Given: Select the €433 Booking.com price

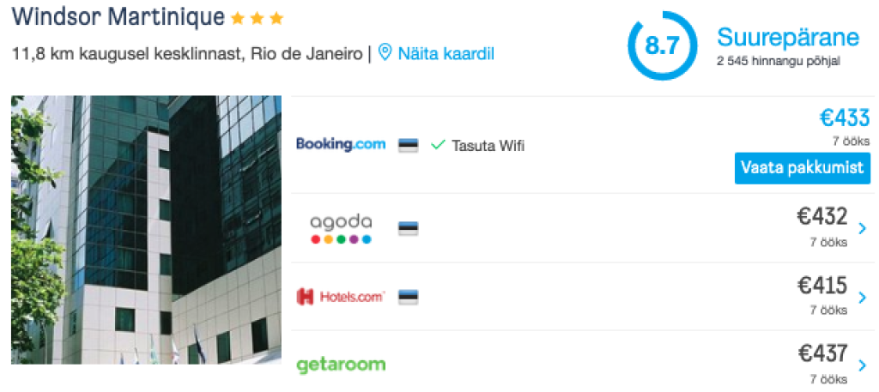Looking at the screenshot, I should [x=845, y=118].
